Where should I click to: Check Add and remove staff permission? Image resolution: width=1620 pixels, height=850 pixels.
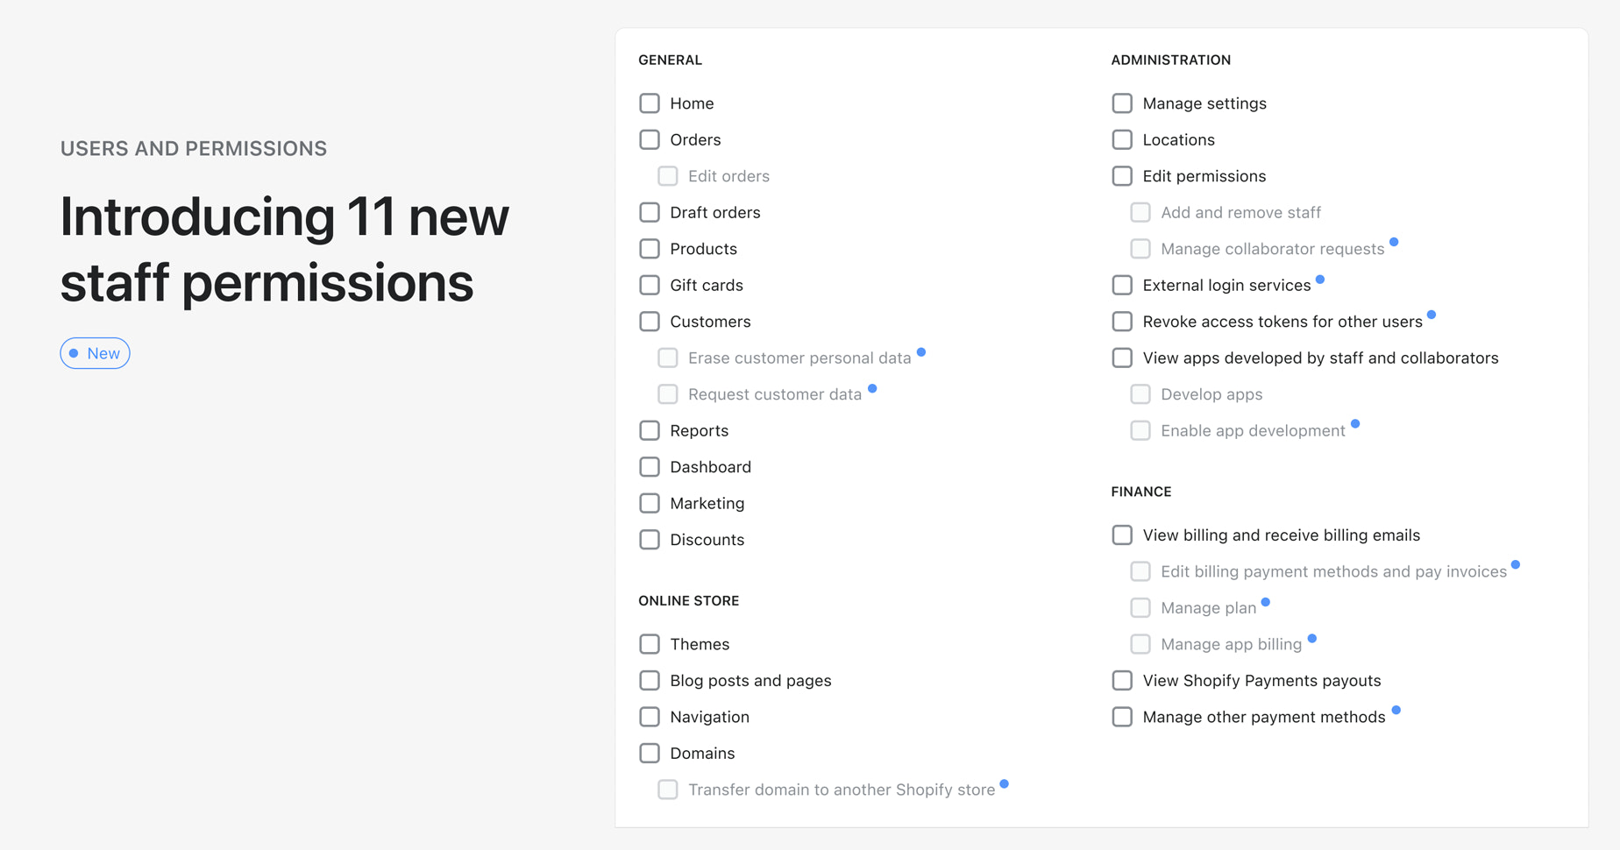(x=1140, y=212)
